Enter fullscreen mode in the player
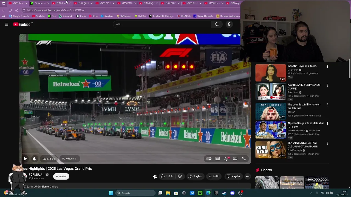Image resolution: width=351 pixels, height=197 pixels. pos(244,159)
